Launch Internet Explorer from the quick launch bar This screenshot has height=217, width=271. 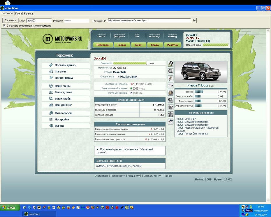(x=29, y=207)
